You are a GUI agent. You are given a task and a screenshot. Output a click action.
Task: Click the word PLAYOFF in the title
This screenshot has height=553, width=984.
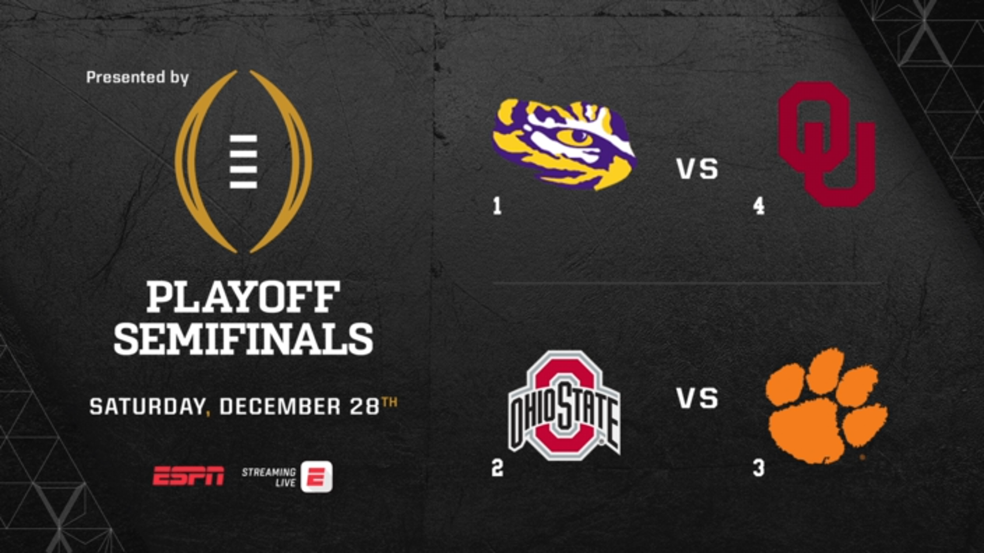(243, 298)
